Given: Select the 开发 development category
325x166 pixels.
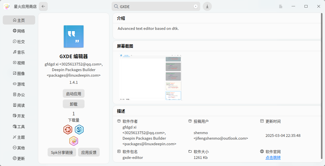Looking at the screenshot, I should click(x=19, y=116).
